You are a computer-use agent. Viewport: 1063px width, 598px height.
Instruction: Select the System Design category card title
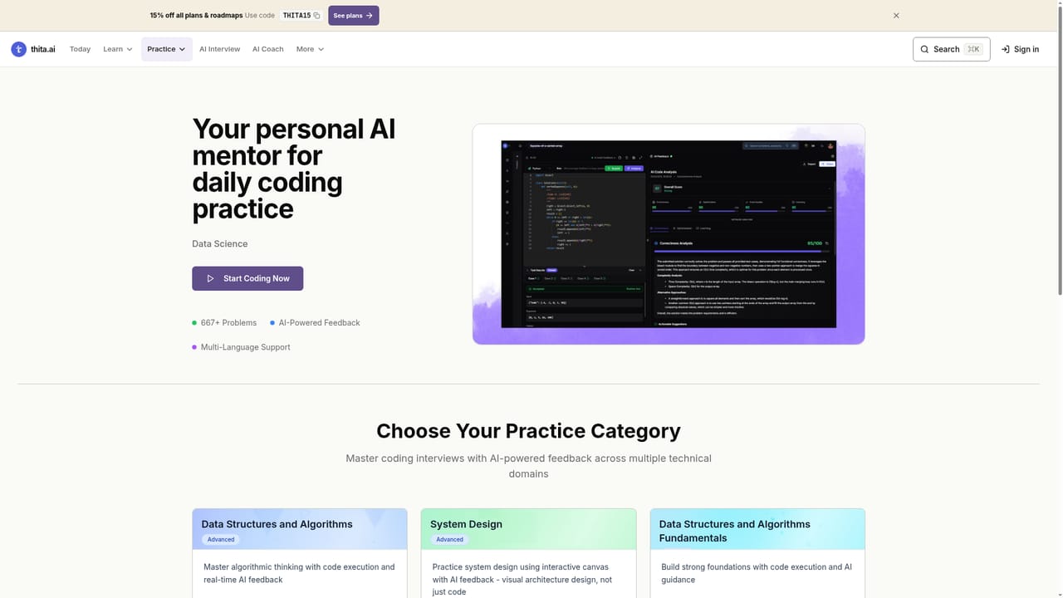466,524
